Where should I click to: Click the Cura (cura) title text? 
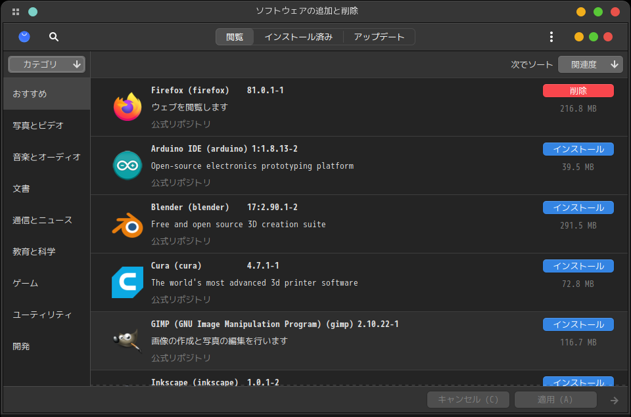click(176, 265)
